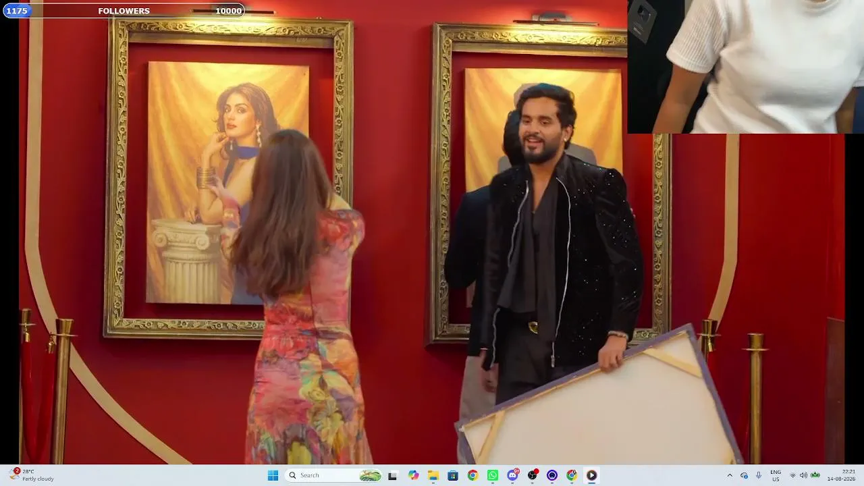Open the second Chrome profile icon in the taskbar
Image resolution: width=864 pixels, height=486 pixels.
coord(572,475)
